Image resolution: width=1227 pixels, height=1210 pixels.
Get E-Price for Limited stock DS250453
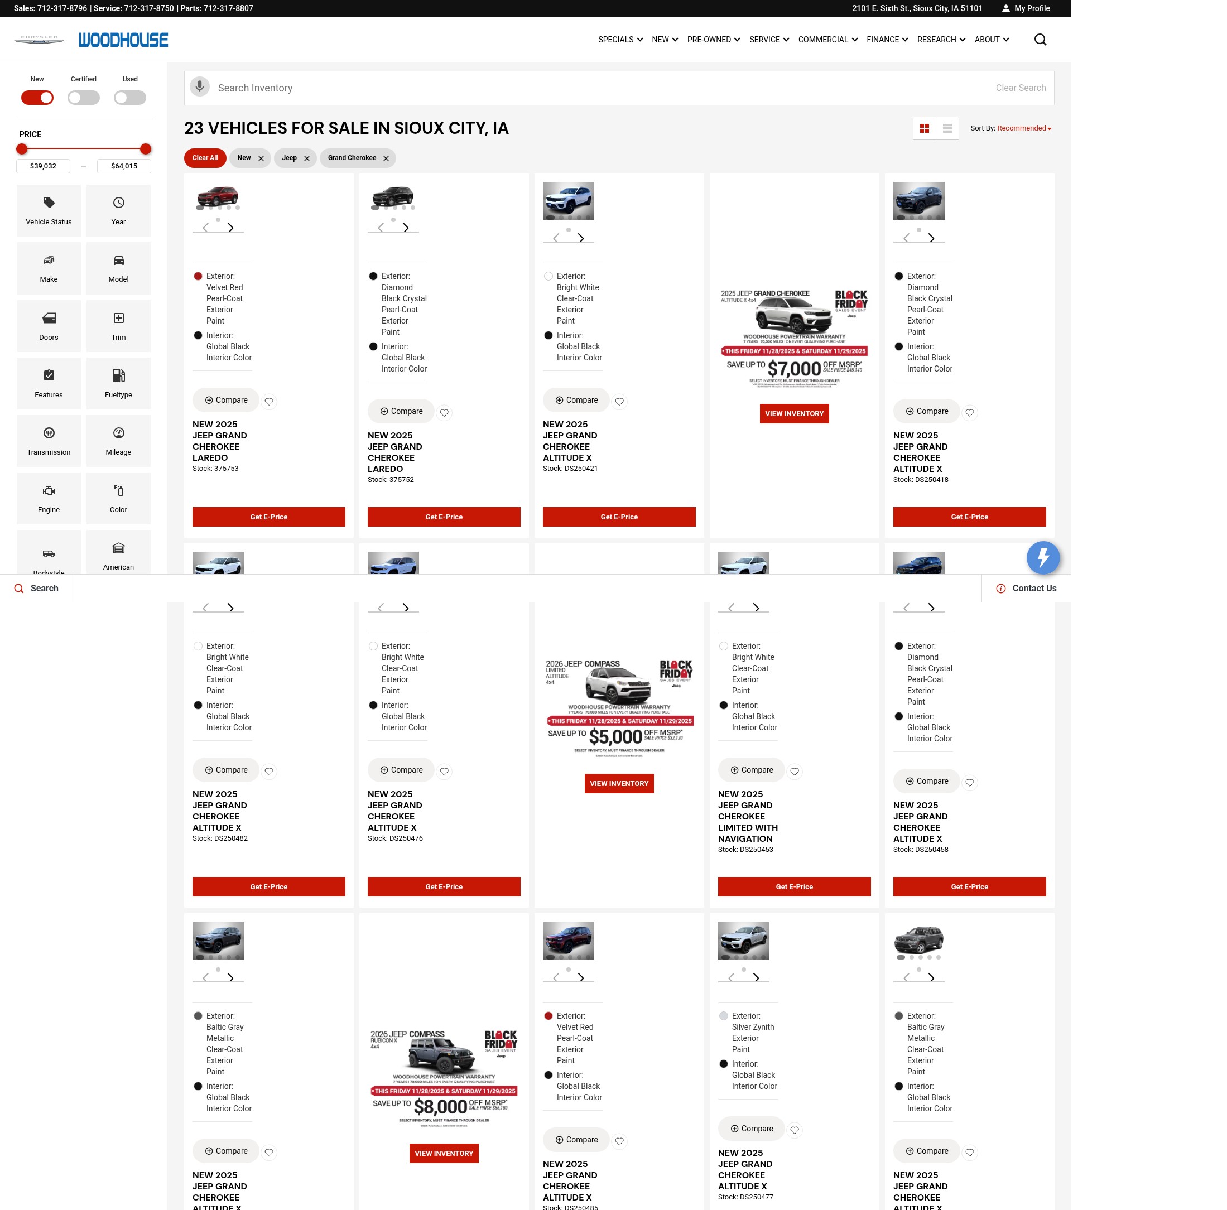point(794,887)
